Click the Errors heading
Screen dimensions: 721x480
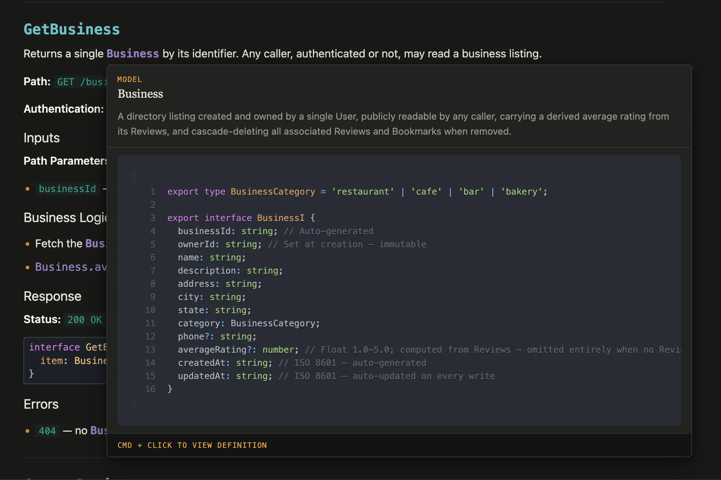pos(41,404)
